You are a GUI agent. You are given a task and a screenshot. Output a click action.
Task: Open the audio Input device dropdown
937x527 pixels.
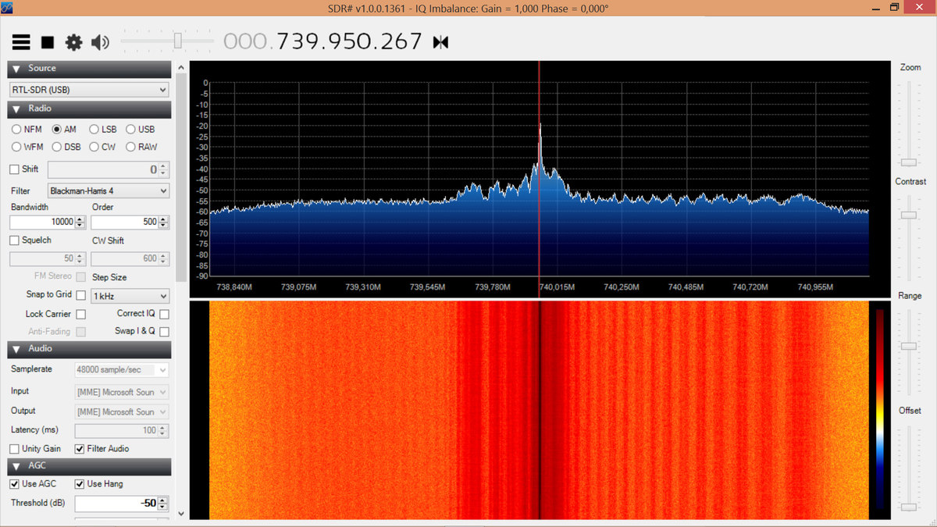coord(122,392)
